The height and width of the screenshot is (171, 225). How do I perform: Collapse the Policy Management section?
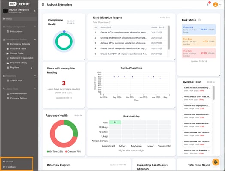[x=35, y=27]
